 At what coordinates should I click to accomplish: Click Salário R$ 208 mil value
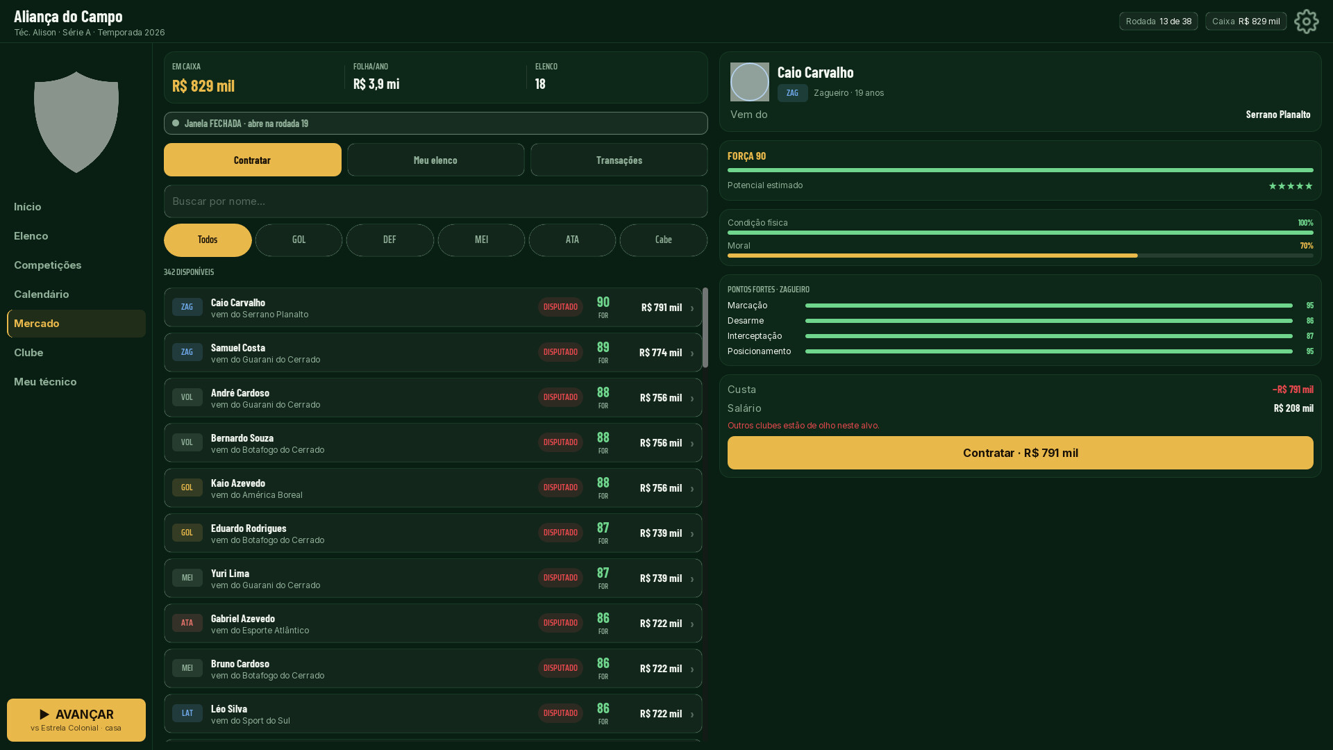[1293, 408]
